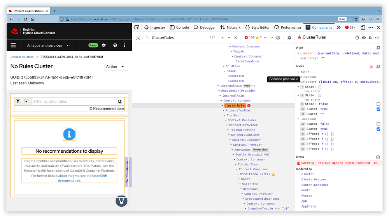This screenshot has width=389, height=218.
Task: Open the Advisor clusters breadcrumb link
Action: [x=22, y=57]
